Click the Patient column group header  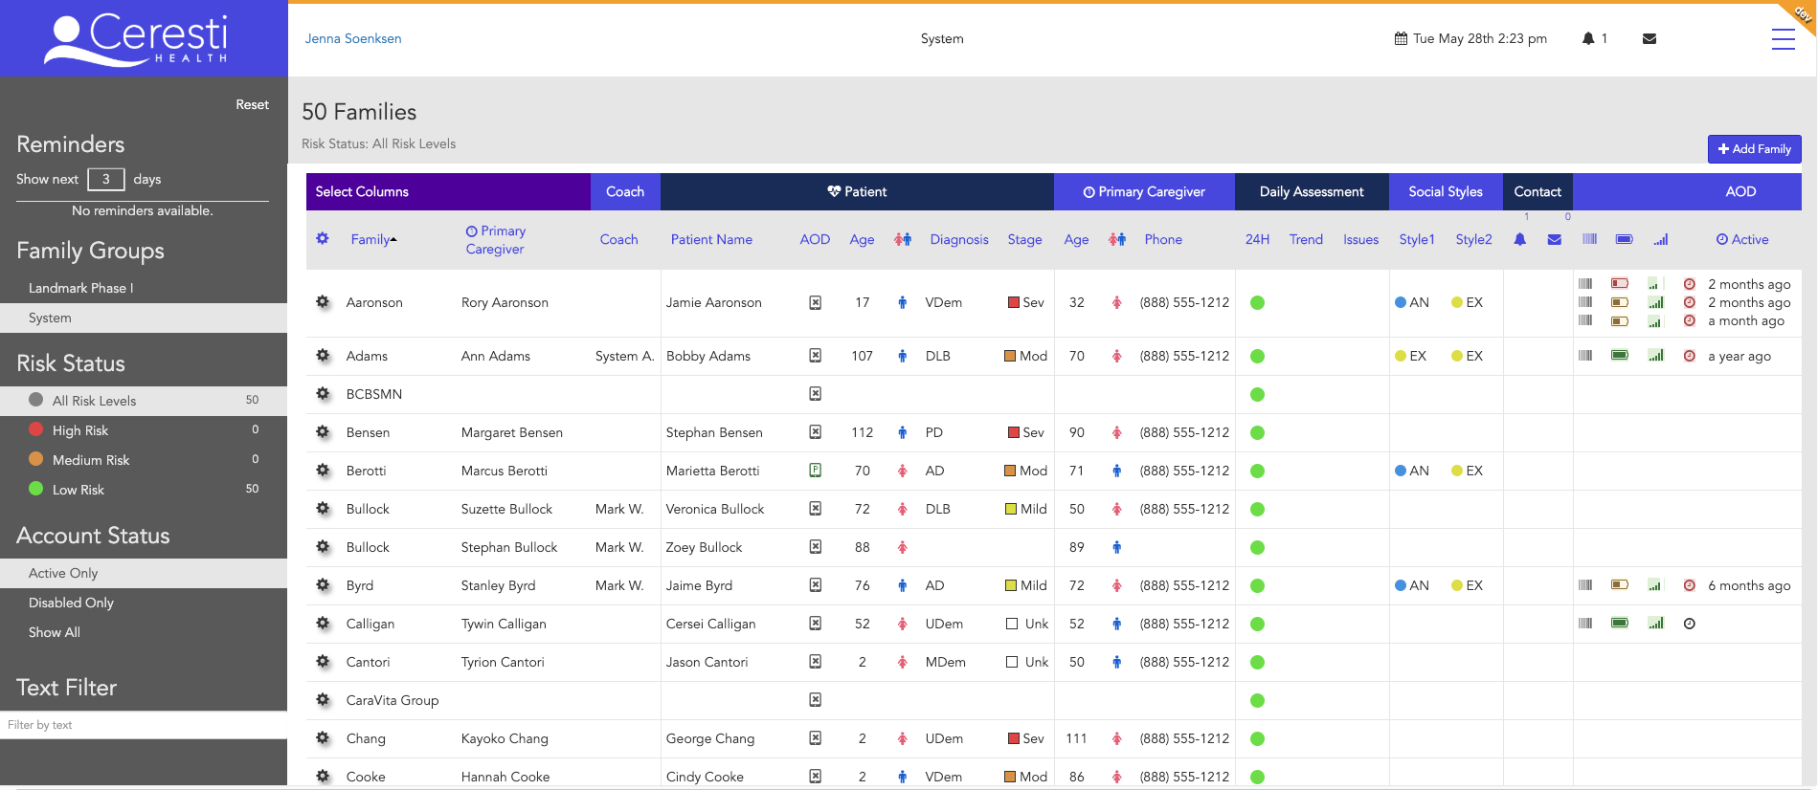click(857, 191)
